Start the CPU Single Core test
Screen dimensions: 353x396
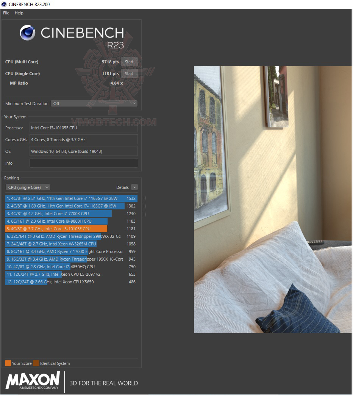click(x=129, y=74)
